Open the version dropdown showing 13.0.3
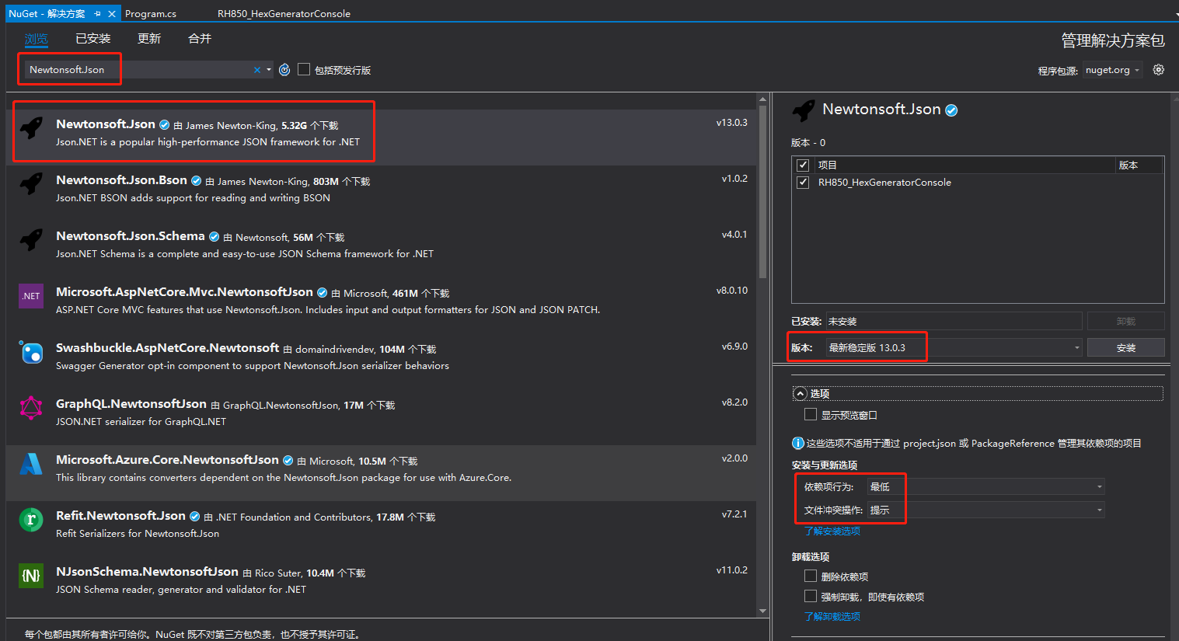Image resolution: width=1179 pixels, height=641 pixels. click(954, 347)
